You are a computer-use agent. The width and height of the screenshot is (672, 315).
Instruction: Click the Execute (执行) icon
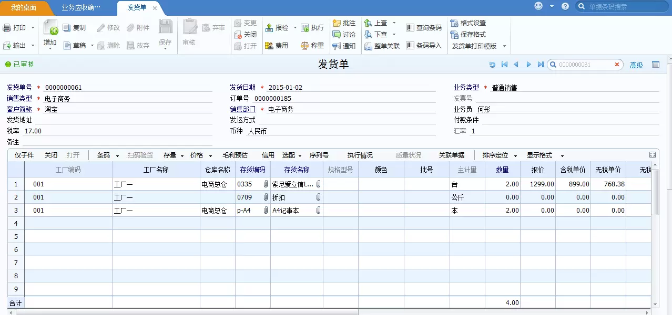point(304,28)
